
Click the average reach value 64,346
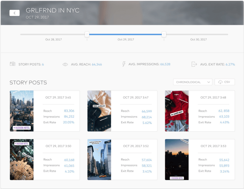(x=97, y=64)
